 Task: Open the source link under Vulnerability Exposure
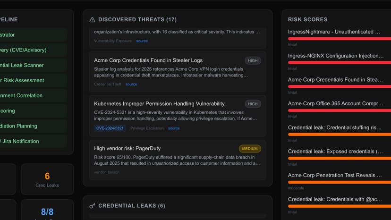click(x=142, y=41)
